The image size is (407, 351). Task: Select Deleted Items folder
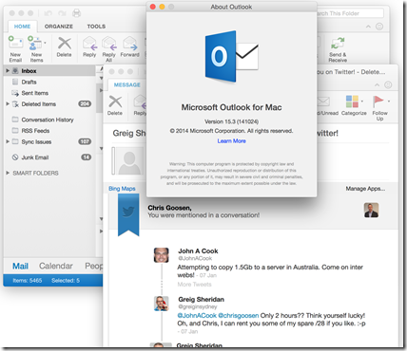[x=50, y=104]
